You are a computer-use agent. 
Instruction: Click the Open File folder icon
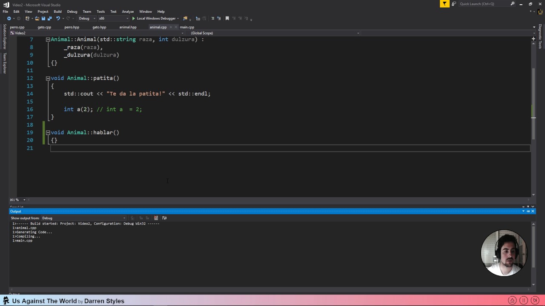tap(37, 18)
